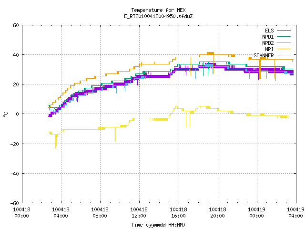Click the NPI legend label
This screenshot has width=305, height=229.
pos(269,49)
